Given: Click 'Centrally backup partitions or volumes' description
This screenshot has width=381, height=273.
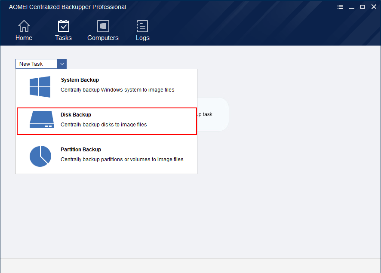Looking at the screenshot, I should [x=122, y=160].
